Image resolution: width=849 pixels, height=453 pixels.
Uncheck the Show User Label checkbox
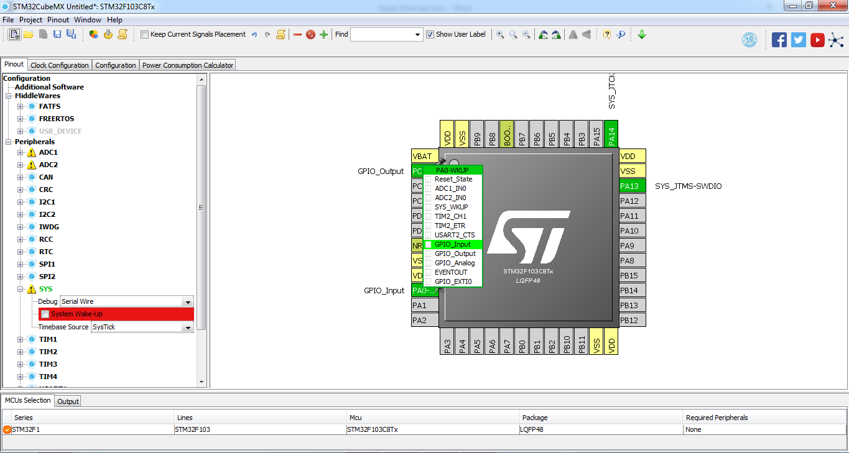(430, 34)
